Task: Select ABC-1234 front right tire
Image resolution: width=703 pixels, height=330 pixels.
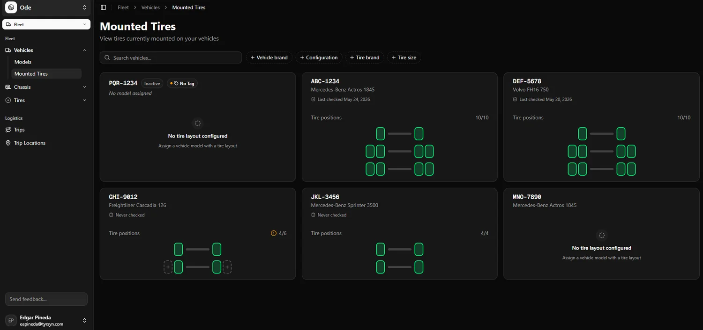Action: pos(419,134)
